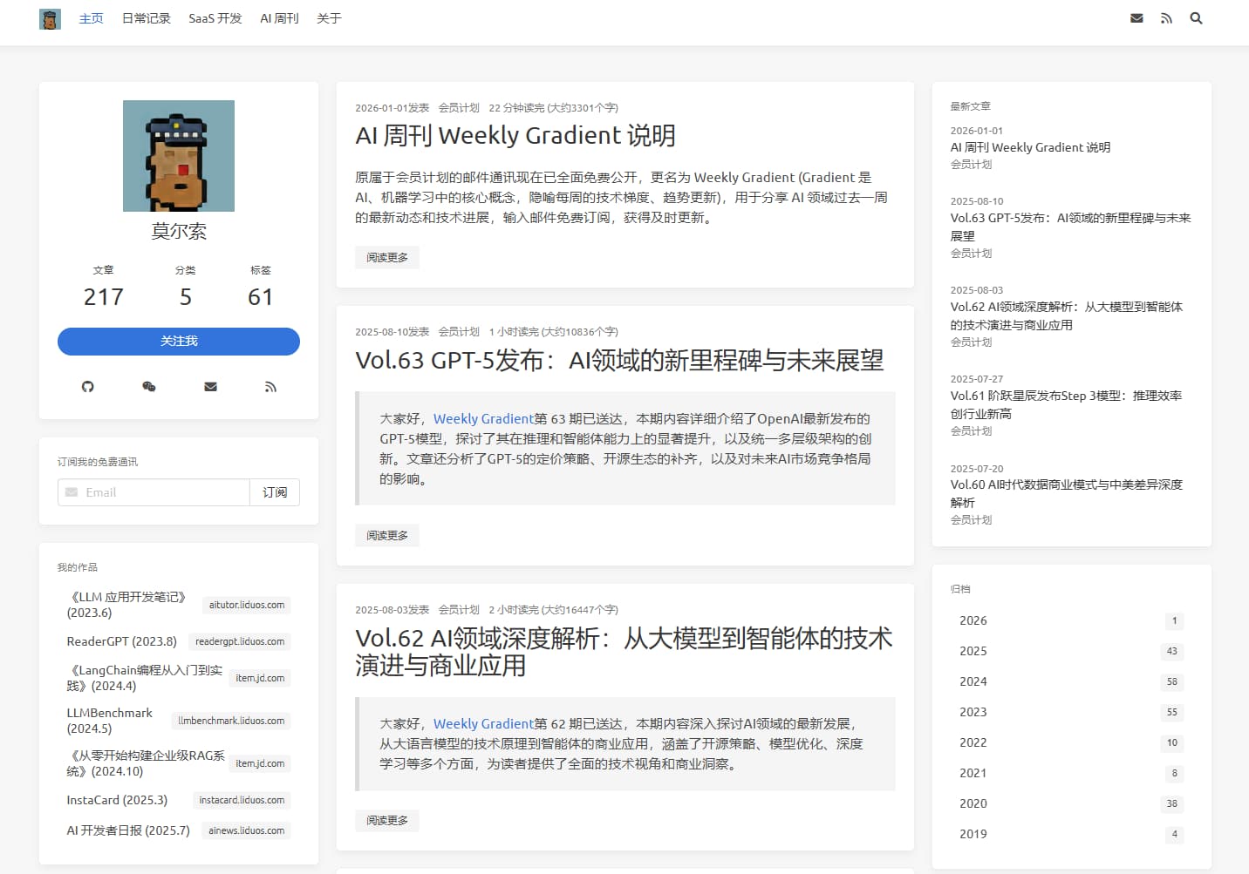Click the pixel-art site logo
The width and height of the screenshot is (1249, 874).
[50, 18]
